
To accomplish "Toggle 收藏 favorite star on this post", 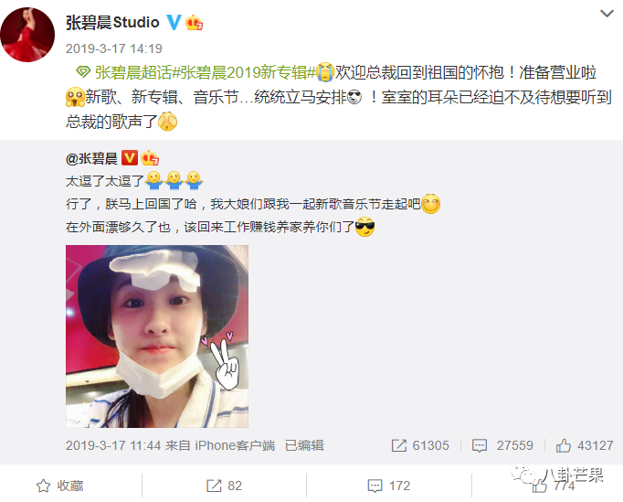I will pyautogui.click(x=60, y=486).
